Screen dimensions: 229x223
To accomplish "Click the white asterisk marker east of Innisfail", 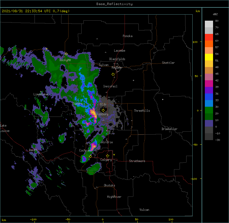I will [133, 80].
